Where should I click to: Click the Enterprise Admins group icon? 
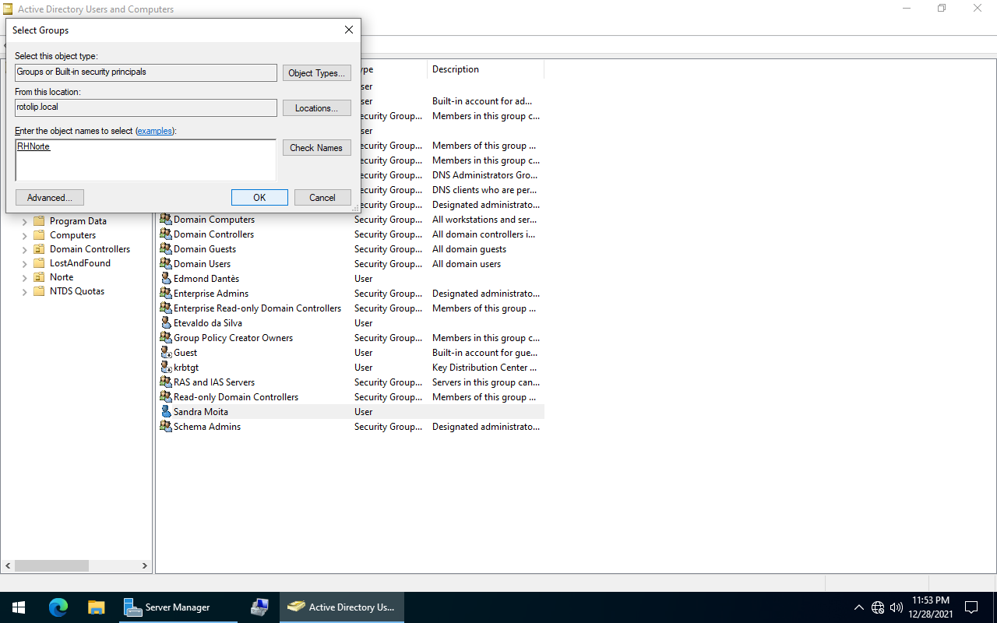(x=165, y=294)
